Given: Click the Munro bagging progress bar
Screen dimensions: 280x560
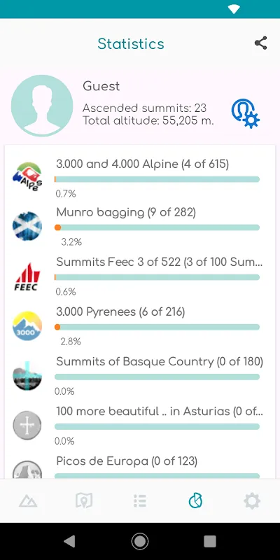Looking at the screenshot, I should pyautogui.click(x=157, y=227).
